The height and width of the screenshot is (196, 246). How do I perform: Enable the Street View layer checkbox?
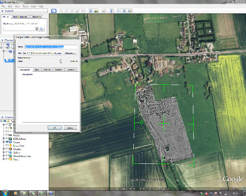7,145
